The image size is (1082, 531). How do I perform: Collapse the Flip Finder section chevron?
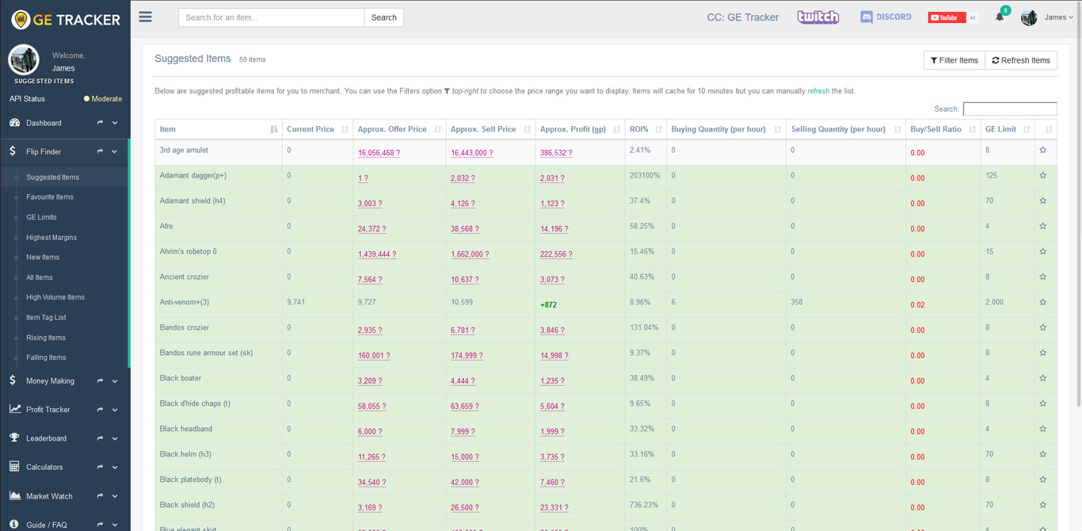tap(115, 151)
